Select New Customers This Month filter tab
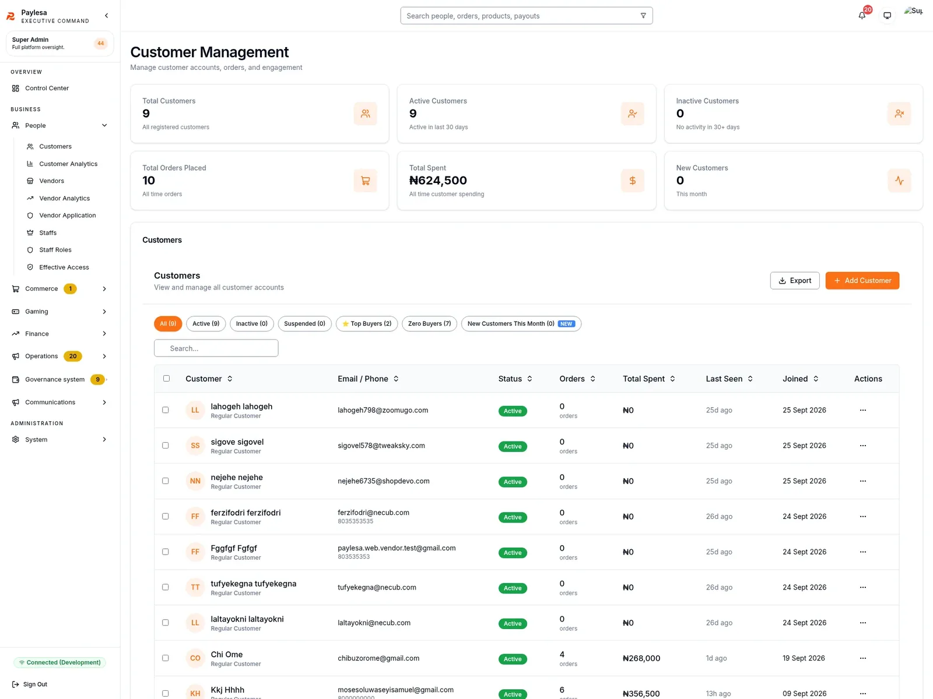 point(521,324)
